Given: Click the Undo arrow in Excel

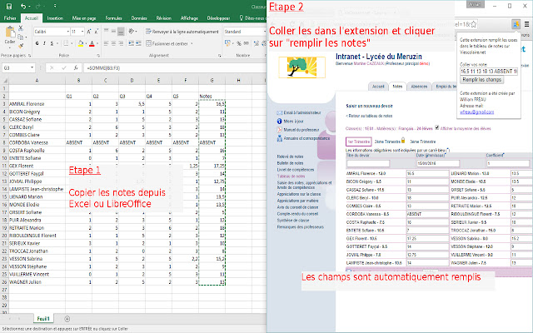Looking at the screenshot, I should (x=22, y=7).
